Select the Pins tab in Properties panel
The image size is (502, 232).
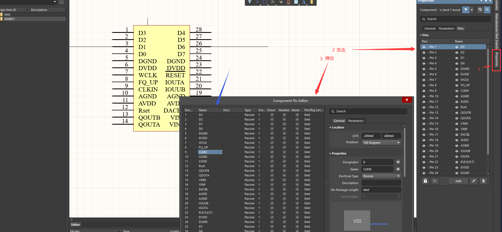pyautogui.click(x=461, y=28)
